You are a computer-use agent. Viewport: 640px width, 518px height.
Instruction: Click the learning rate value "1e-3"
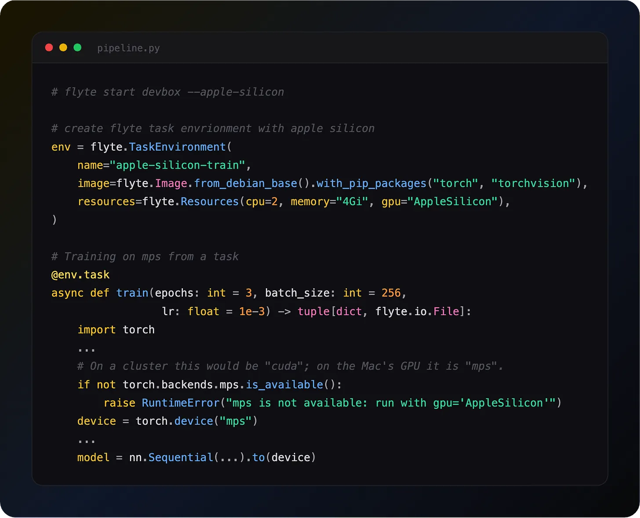(252, 312)
